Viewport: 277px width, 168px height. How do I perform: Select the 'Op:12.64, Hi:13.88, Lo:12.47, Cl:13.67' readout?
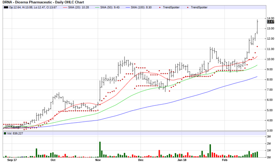(x=33, y=7)
